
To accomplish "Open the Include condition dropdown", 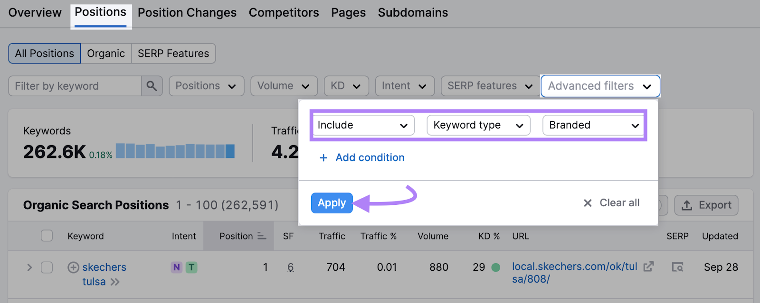I will pos(363,125).
